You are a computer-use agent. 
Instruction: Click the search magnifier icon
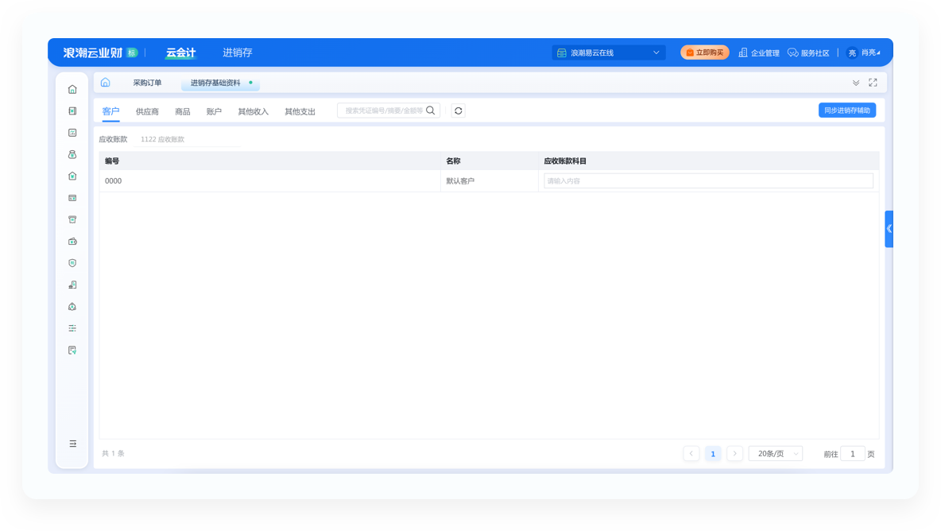430,110
